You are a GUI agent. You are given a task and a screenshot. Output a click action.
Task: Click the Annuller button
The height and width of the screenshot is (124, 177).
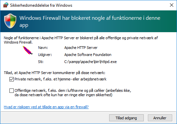(160, 118)
